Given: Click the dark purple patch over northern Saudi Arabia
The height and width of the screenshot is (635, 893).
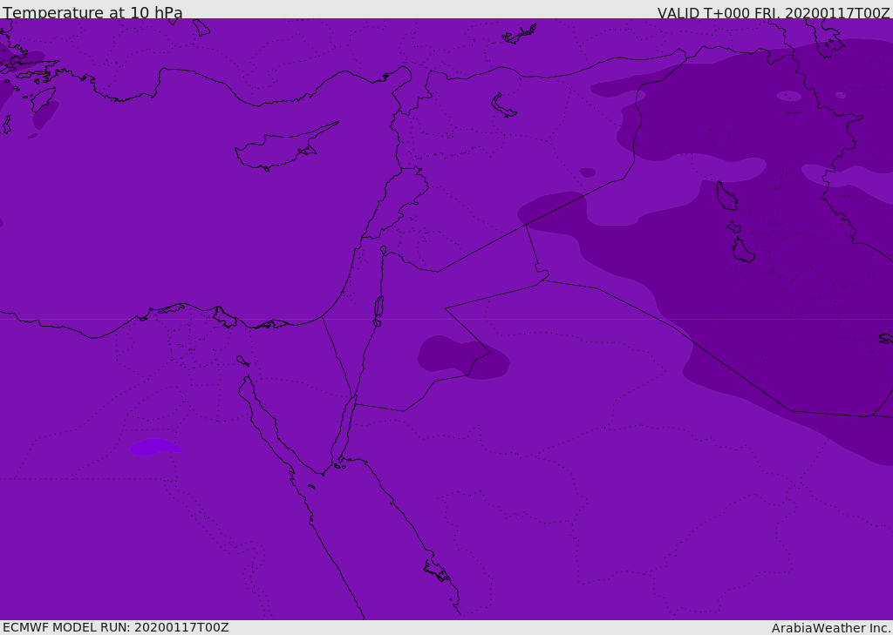Looking at the screenshot, I should click(460, 357).
